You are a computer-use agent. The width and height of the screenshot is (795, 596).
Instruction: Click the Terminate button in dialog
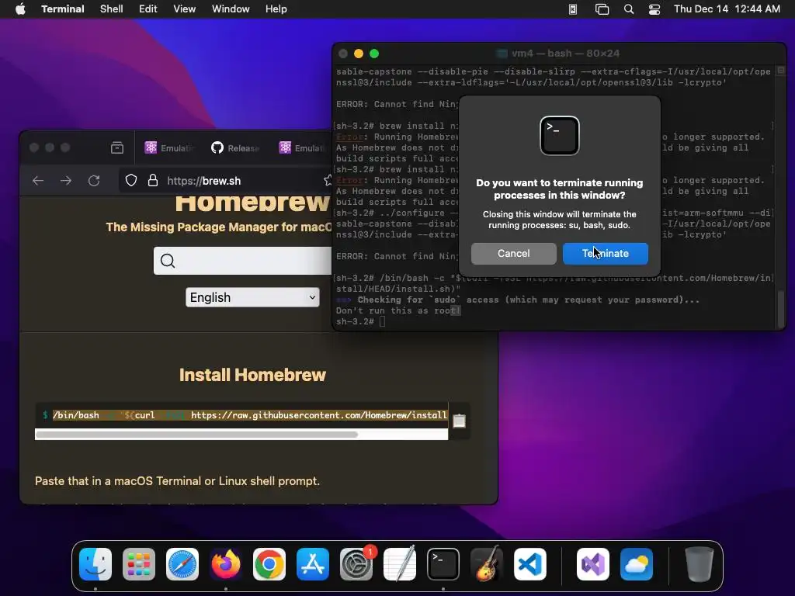pyautogui.click(x=605, y=254)
